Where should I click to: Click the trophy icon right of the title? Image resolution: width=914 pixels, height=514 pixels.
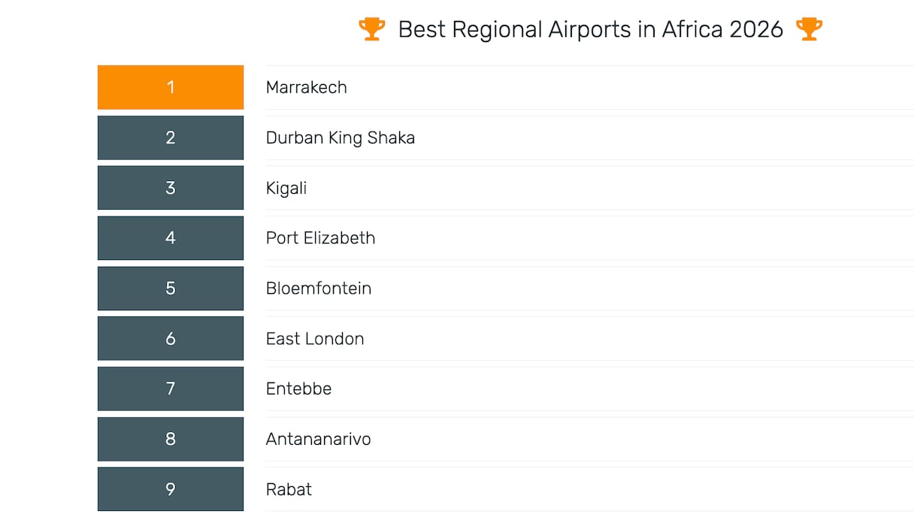(x=809, y=29)
